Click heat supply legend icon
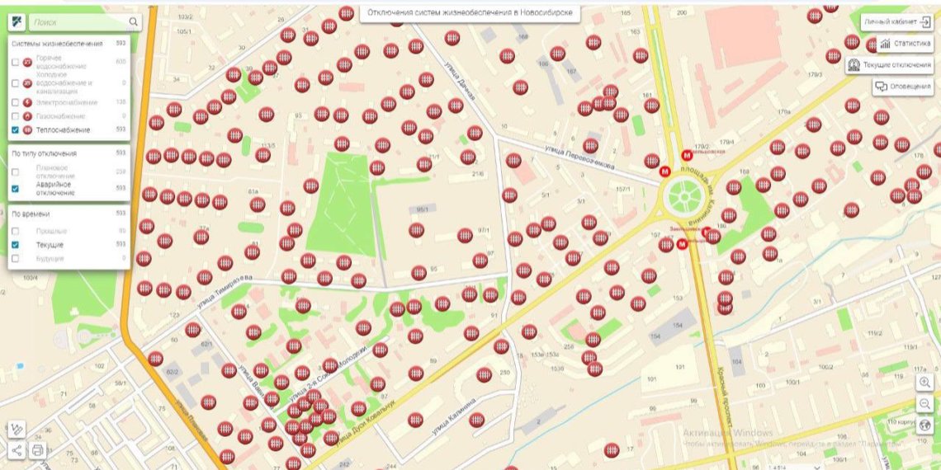The image size is (941, 470). pyautogui.click(x=27, y=130)
